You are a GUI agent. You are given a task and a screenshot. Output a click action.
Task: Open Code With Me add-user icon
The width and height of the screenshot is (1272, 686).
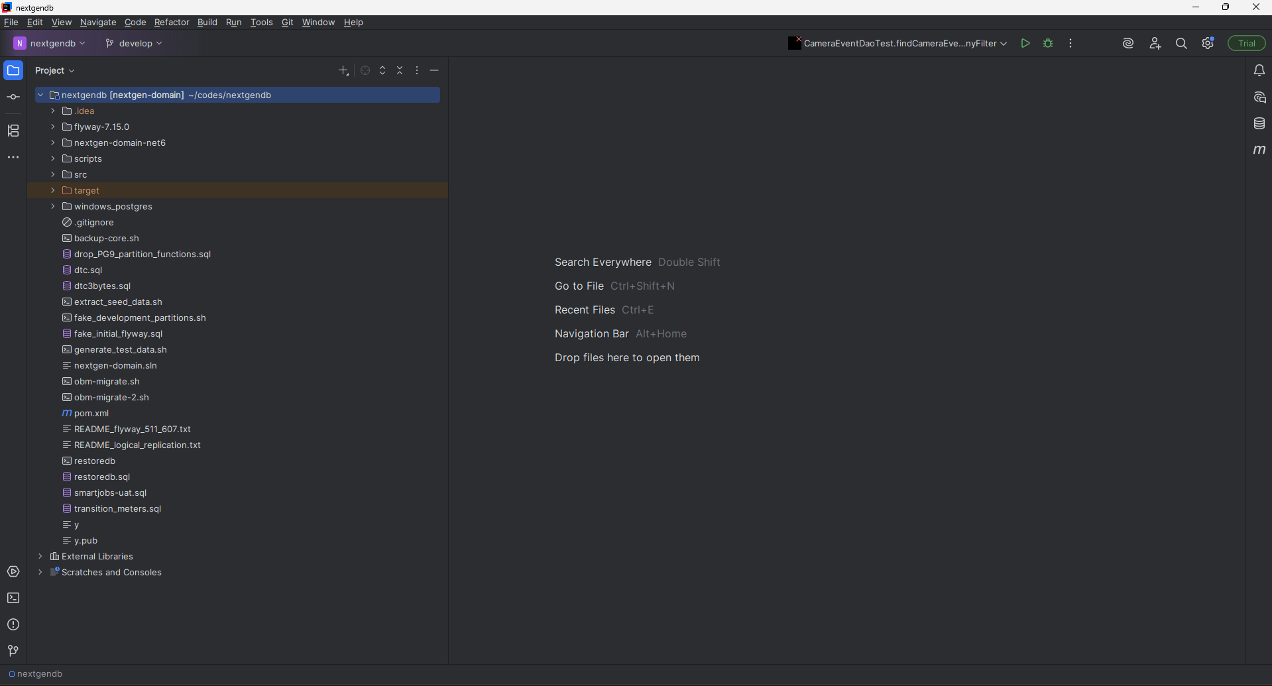click(1155, 43)
